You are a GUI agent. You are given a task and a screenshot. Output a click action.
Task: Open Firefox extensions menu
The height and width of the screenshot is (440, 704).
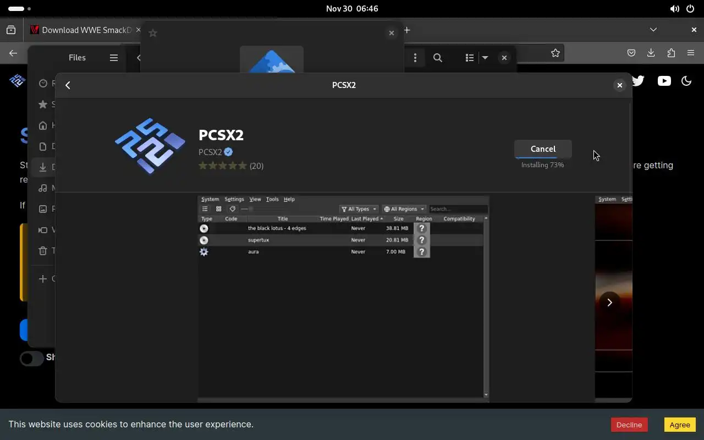coord(671,53)
